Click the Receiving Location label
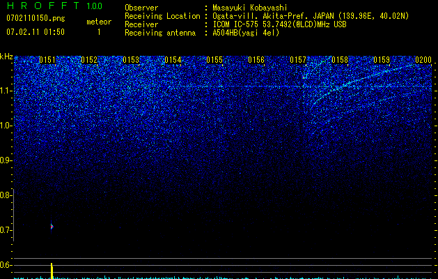Image resolution: width=438 pixels, height=279 pixels. click(162, 16)
